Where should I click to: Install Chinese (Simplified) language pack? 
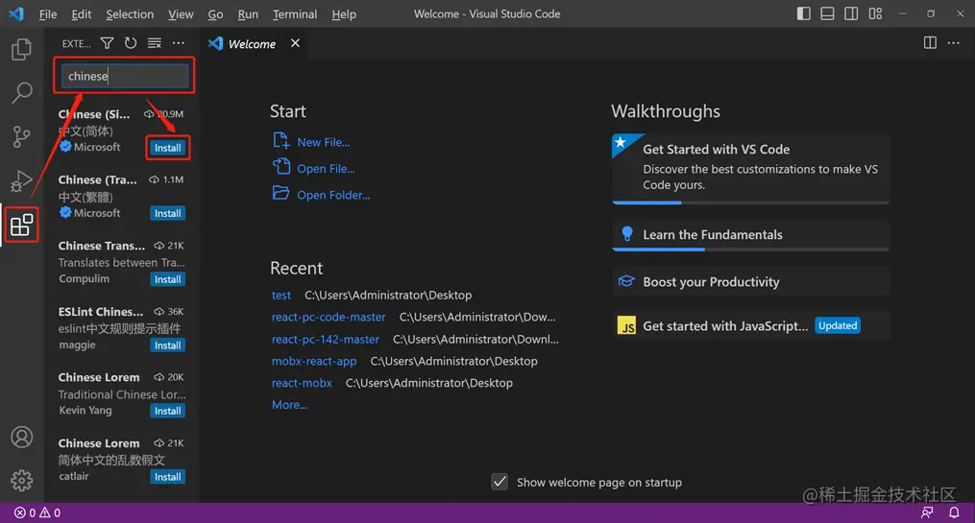click(x=168, y=148)
